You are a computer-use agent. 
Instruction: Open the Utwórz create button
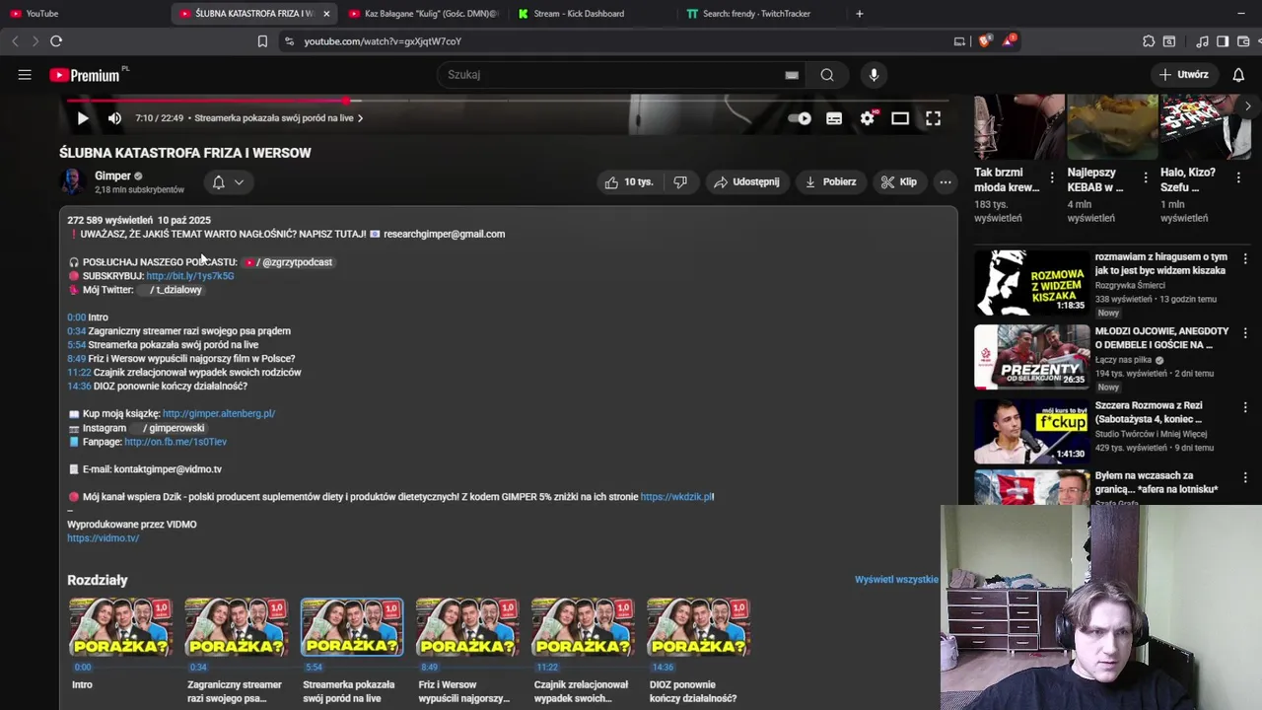1184,75
